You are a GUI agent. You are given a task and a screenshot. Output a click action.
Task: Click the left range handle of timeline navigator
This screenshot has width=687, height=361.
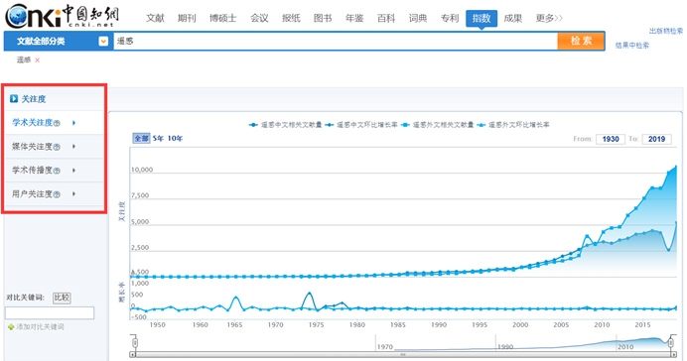tap(135, 342)
